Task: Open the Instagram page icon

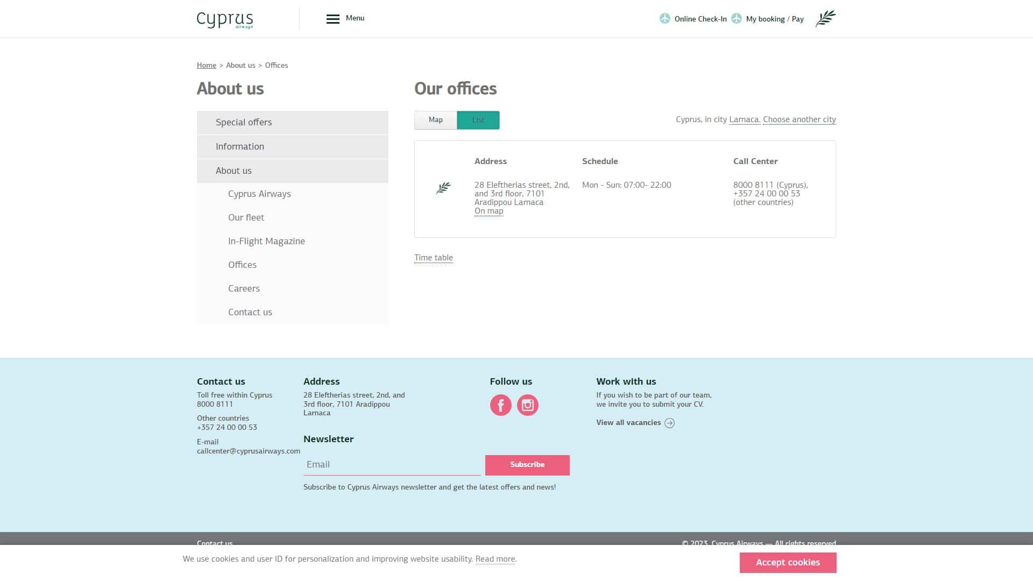Action: (x=527, y=405)
